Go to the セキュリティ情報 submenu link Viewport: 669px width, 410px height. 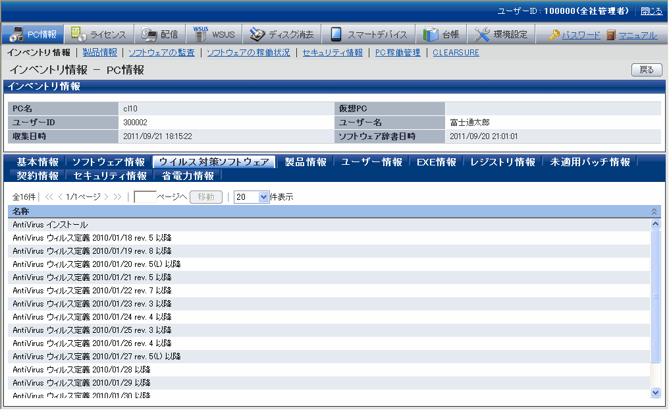[x=333, y=53]
